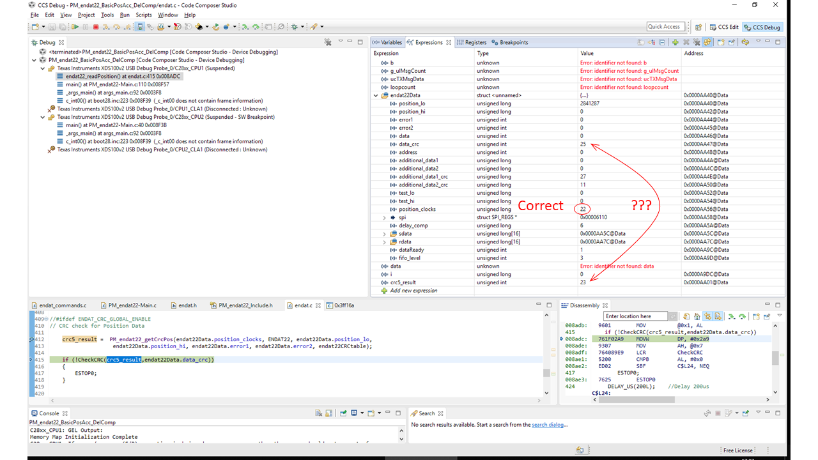
Task: Click the Clear Console icon
Action: point(320,413)
